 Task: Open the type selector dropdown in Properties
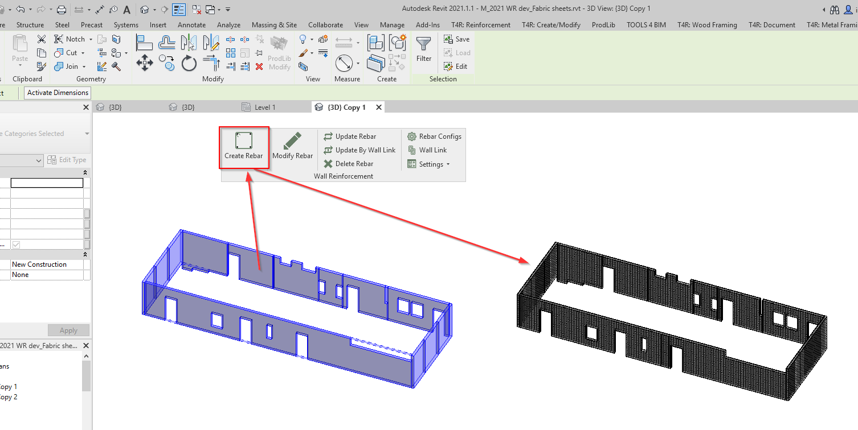[87, 134]
